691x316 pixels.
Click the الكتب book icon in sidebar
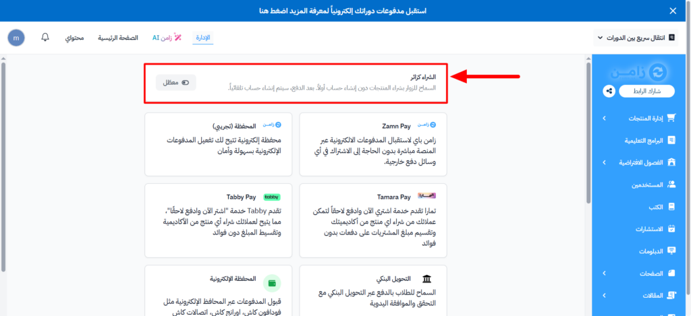click(x=671, y=207)
